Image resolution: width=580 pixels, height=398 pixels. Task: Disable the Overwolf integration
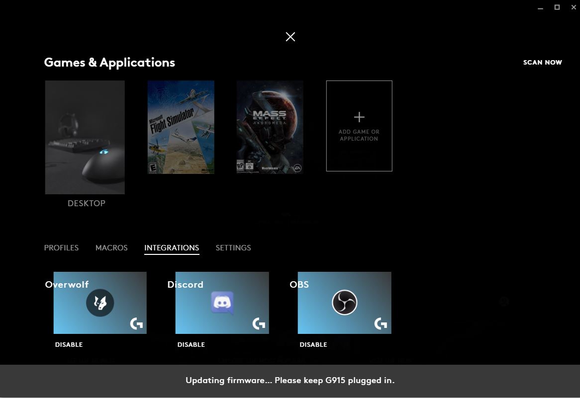(69, 344)
